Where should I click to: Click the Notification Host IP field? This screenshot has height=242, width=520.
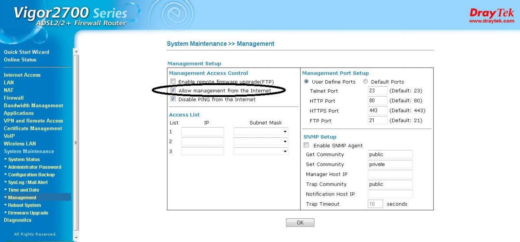point(390,194)
